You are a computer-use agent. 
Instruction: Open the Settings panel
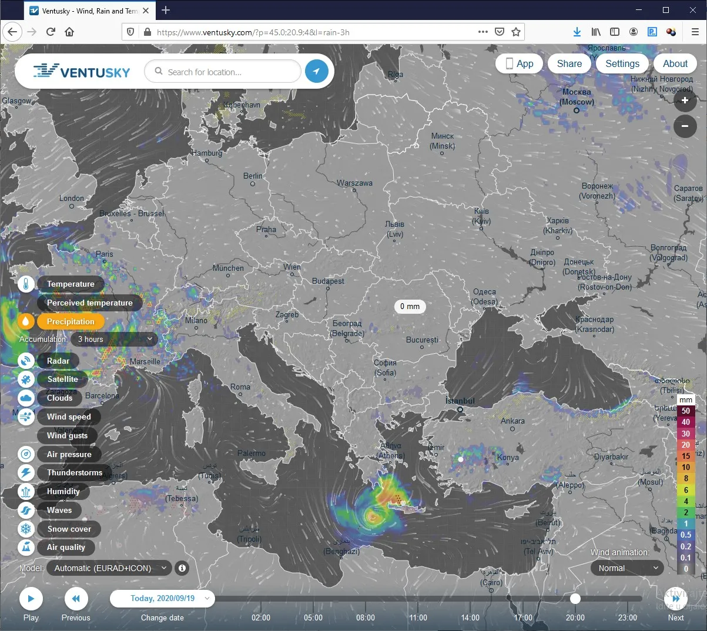[622, 63]
